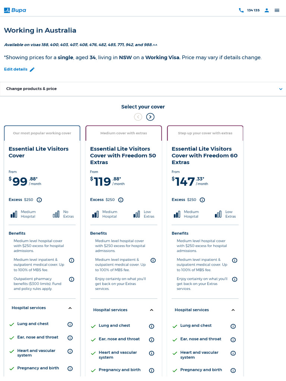This screenshot has height=381, width=286.
Task: Select the Our most popular working cover tab
Action: [x=42, y=133]
